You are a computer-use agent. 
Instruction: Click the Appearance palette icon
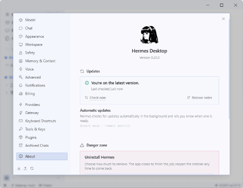coord(21,36)
